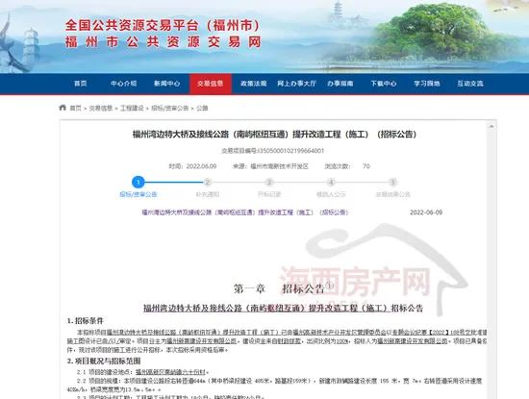Open 网上办事大厅 from the navigation bar
This screenshot has height=399, width=529.
[296, 84]
